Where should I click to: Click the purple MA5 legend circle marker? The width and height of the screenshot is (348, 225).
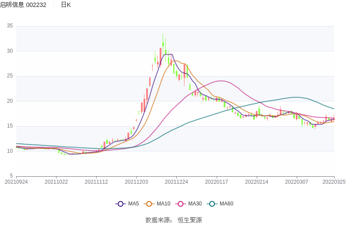[120, 204]
